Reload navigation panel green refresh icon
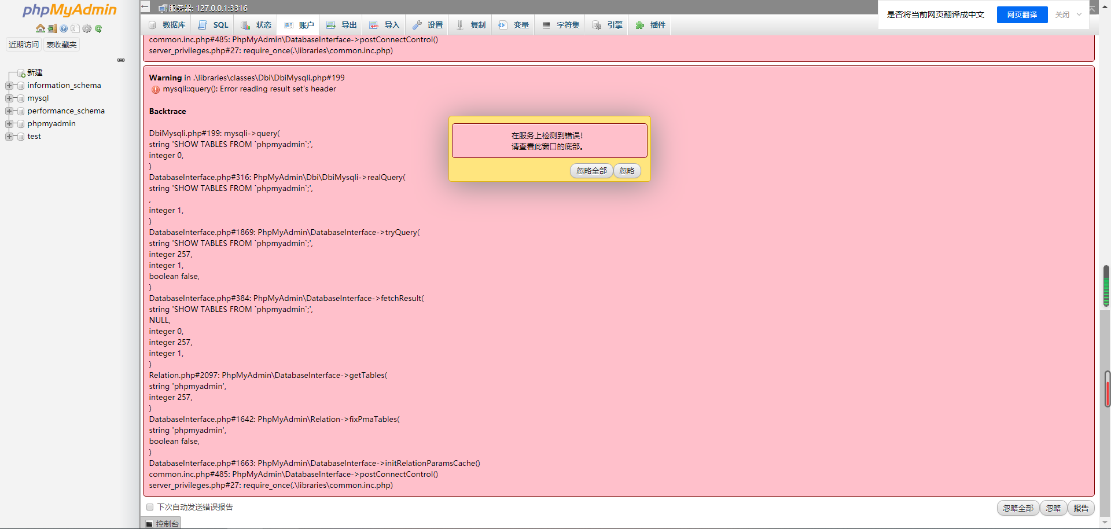The image size is (1111, 529). click(98, 28)
